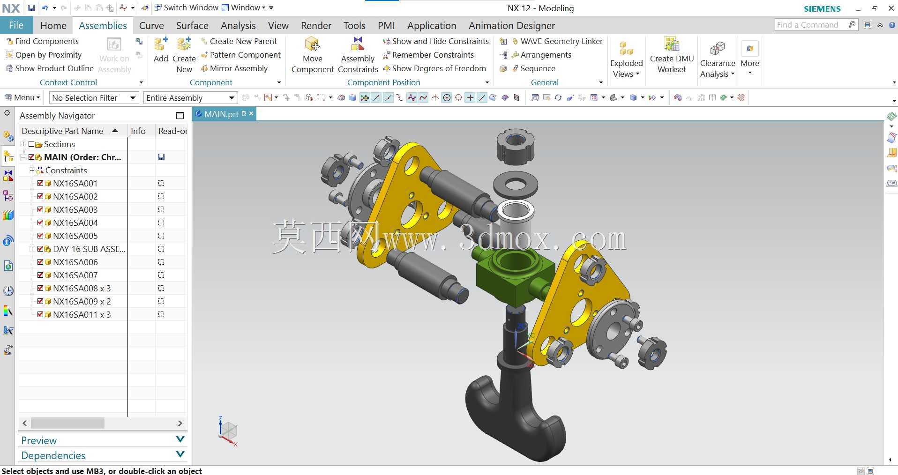Switch to the Analysis ribbon tab
Screen dimensions: 898x475
(x=238, y=25)
